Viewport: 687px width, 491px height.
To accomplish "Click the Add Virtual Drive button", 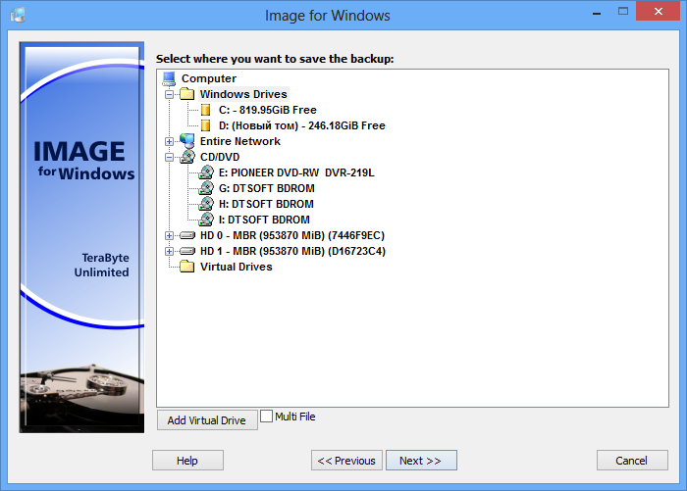I will point(207,420).
